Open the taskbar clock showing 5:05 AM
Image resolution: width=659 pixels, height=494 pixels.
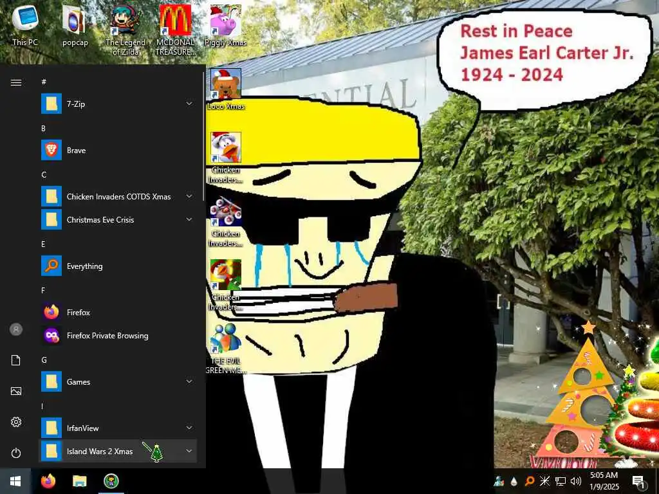pos(604,481)
